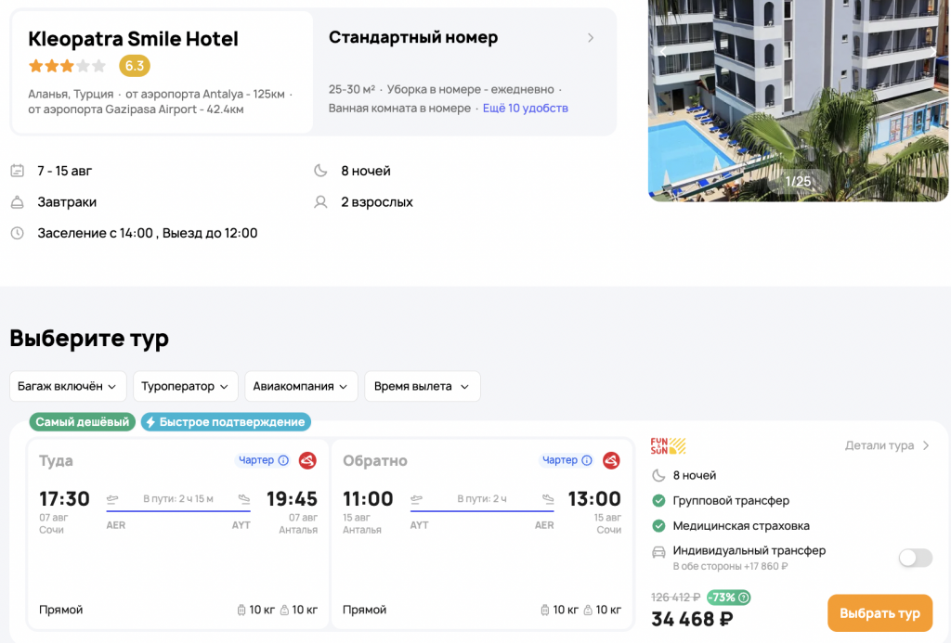
Task: Open the hotel pool photo
Action: pos(798,100)
